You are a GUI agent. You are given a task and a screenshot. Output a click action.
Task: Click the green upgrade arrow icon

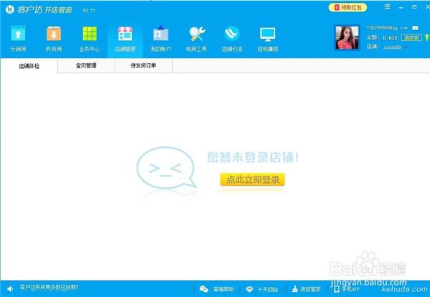(x=426, y=37)
